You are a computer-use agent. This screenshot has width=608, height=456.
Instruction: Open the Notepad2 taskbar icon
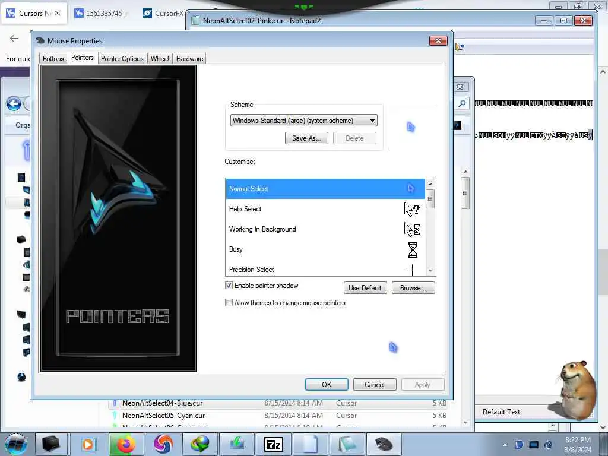[x=347, y=444]
